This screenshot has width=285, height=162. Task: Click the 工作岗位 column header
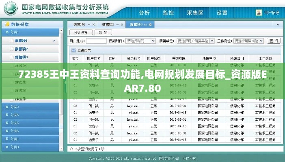click(x=266, y=58)
